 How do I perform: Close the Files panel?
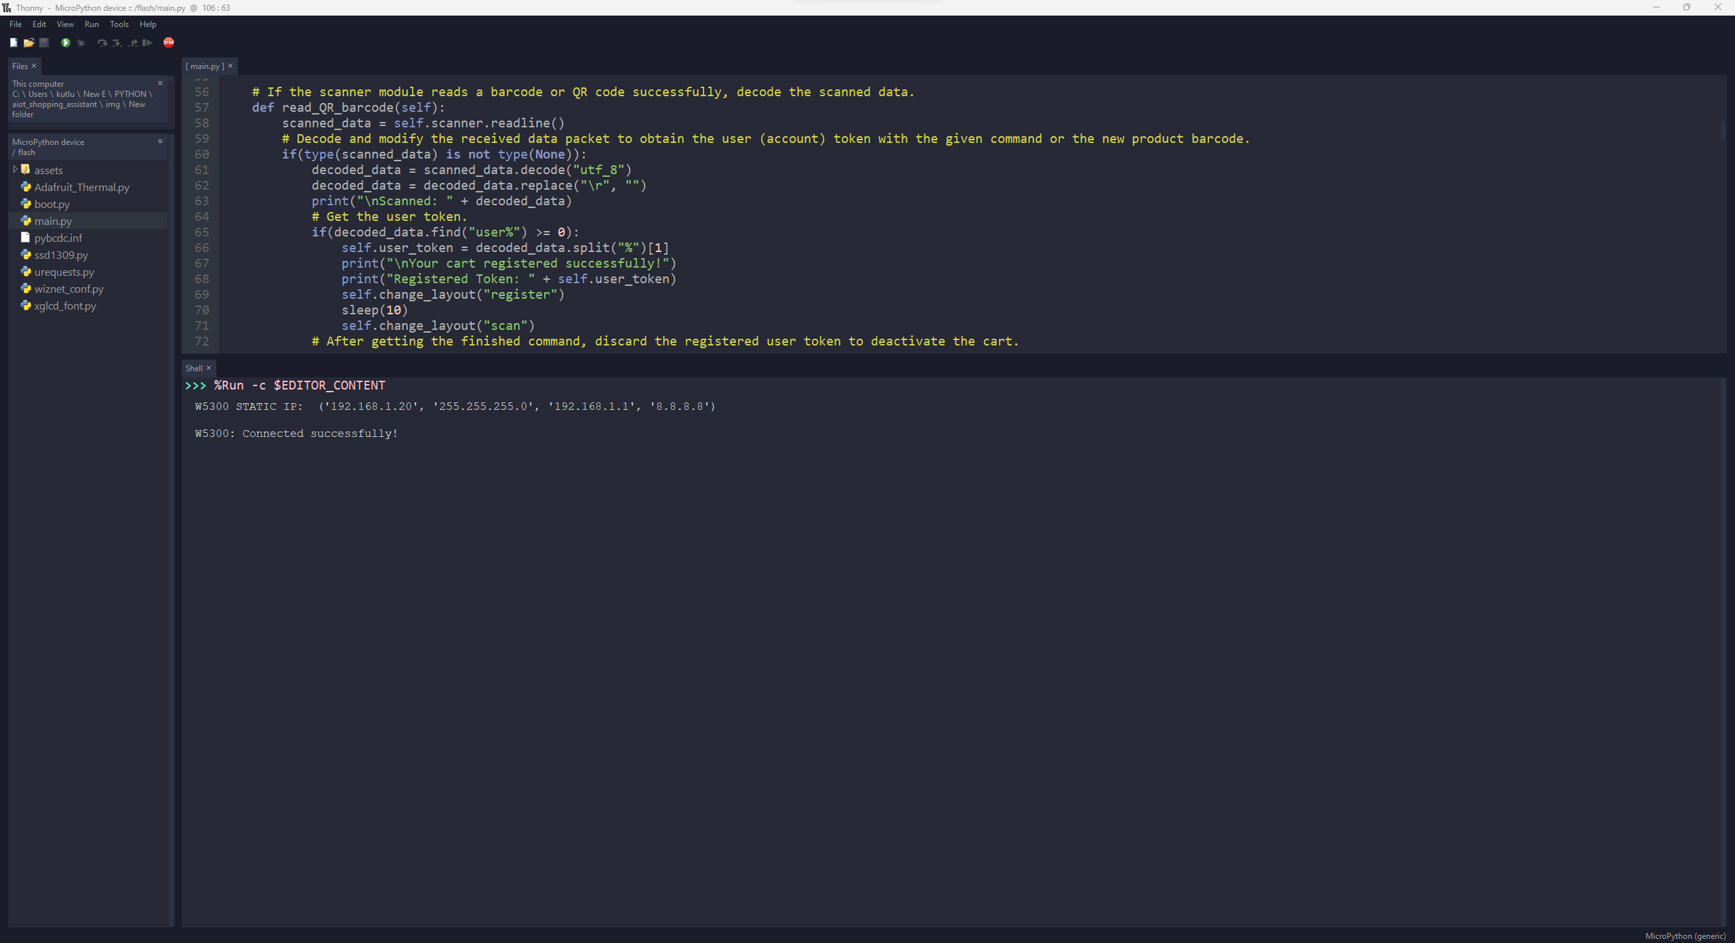34,66
